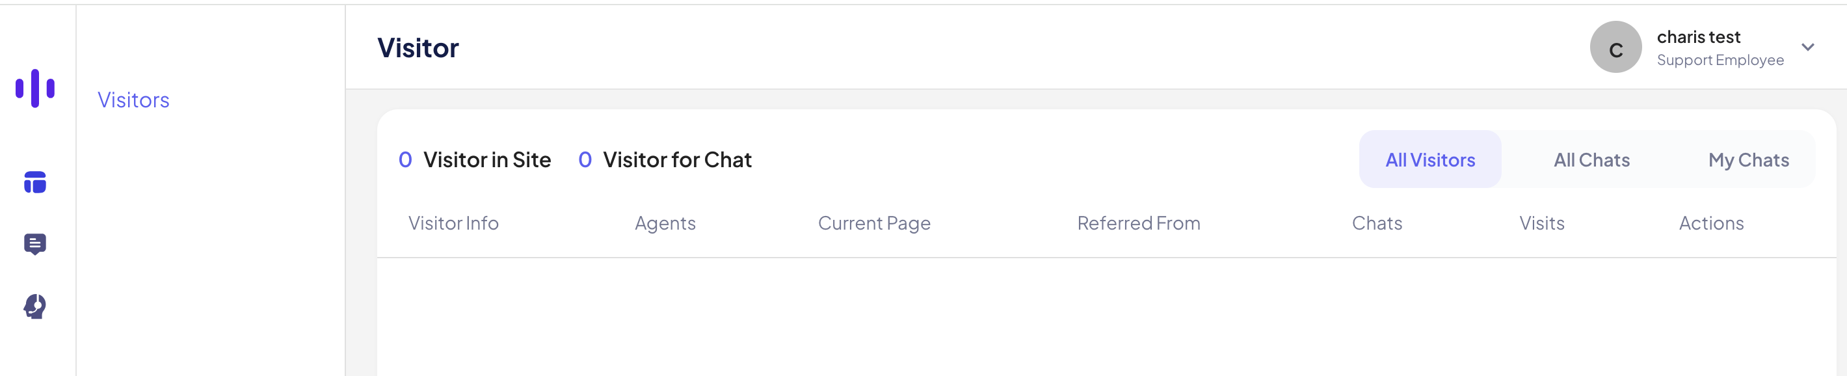This screenshot has width=1847, height=376.
Task: Click the Agents column header
Action: click(665, 223)
